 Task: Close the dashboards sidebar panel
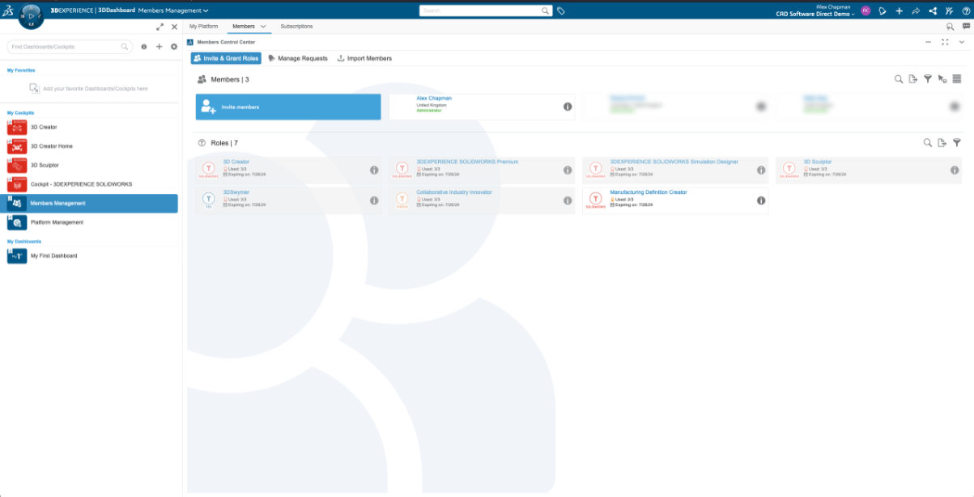pyautogui.click(x=174, y=27)
